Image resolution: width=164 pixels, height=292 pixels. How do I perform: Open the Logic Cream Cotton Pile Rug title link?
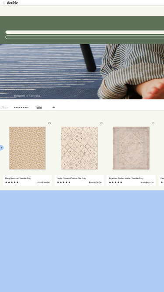(71, 178)
